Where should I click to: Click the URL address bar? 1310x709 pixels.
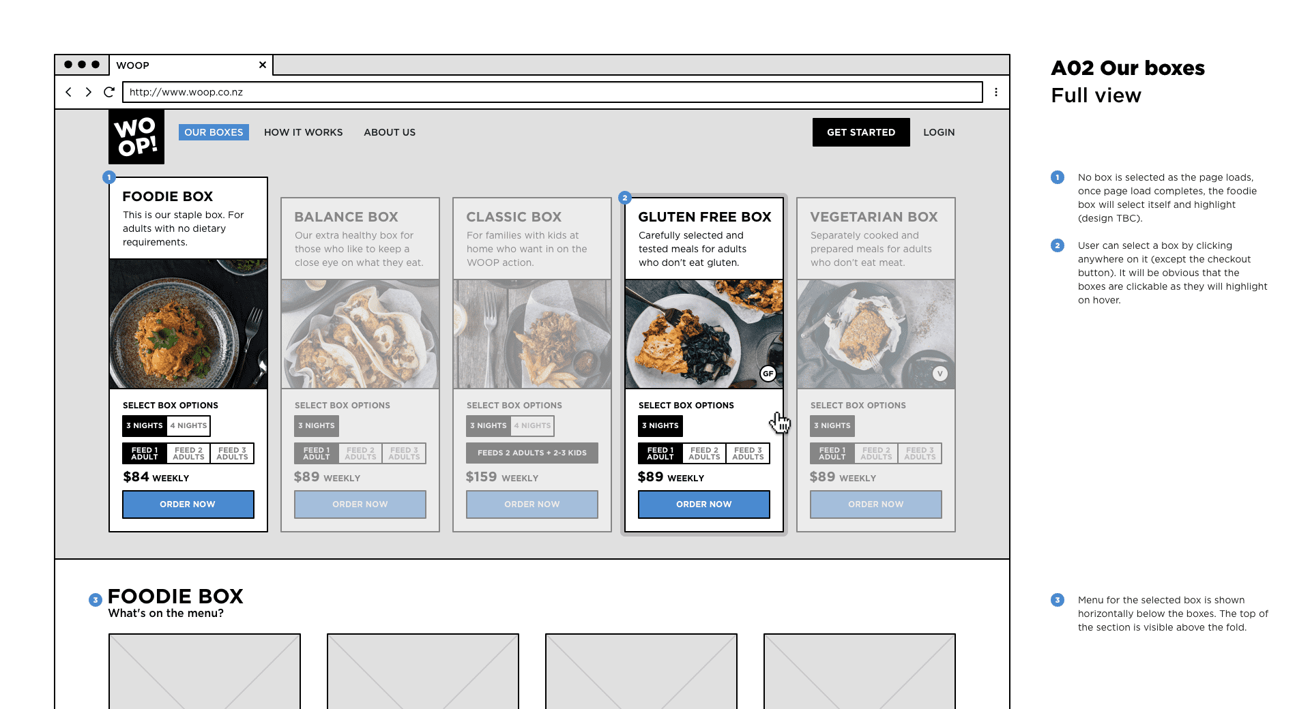pyautogui.click(x=478, y=92)
